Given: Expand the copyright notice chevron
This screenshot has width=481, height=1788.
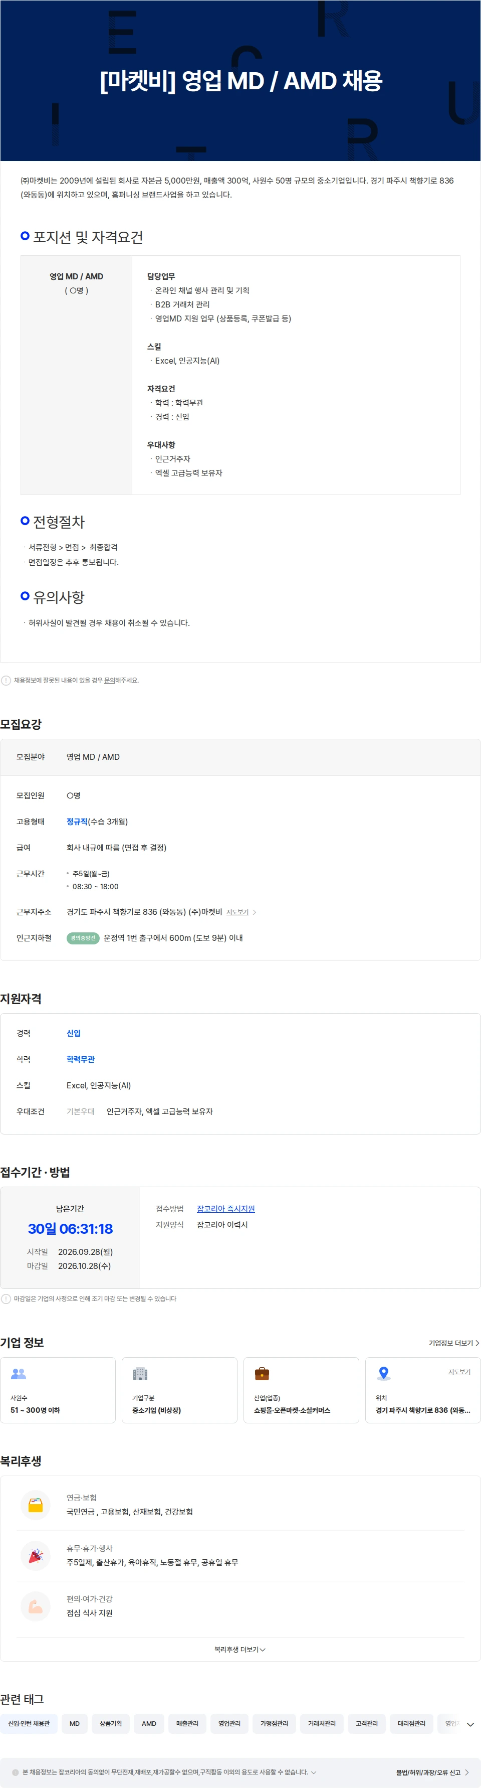Looking at the screenshot, I should 313,1773.
